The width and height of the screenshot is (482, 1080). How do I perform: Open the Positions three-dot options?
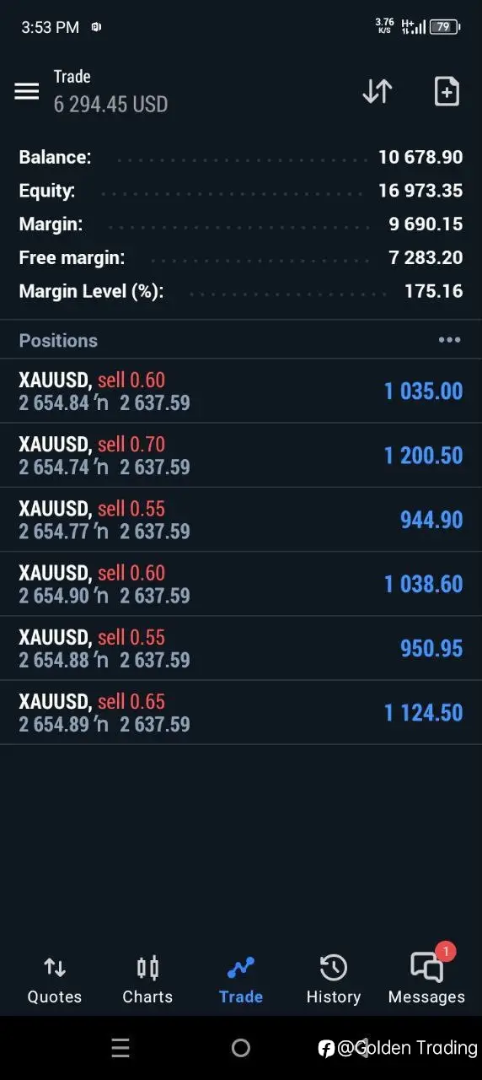(449, 340)
